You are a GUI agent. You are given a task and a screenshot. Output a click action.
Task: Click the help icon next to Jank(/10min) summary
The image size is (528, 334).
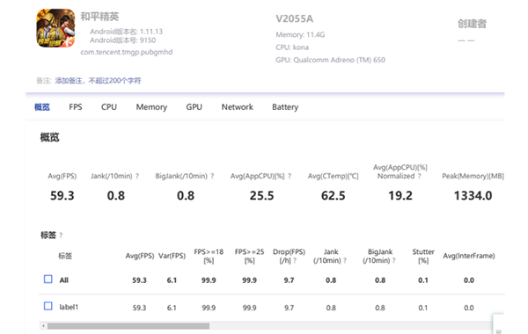[137, 176]
